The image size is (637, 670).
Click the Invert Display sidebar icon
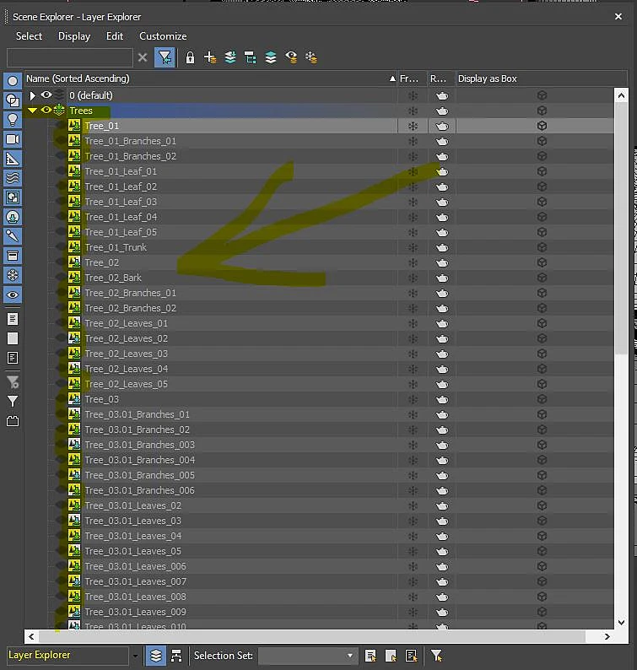tap(13, 358)
